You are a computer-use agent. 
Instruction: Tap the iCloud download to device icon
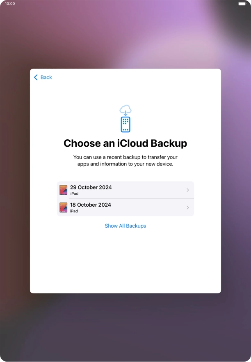[125, 118]
